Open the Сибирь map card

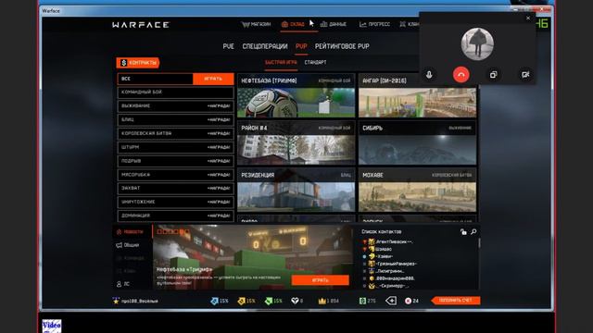click(x=418, y=143)
